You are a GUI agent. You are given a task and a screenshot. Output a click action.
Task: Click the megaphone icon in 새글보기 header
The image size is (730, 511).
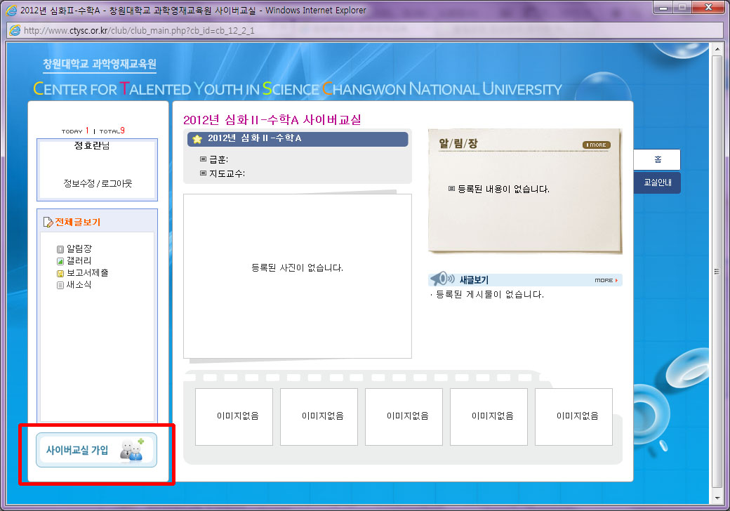[x=439, y=279]
